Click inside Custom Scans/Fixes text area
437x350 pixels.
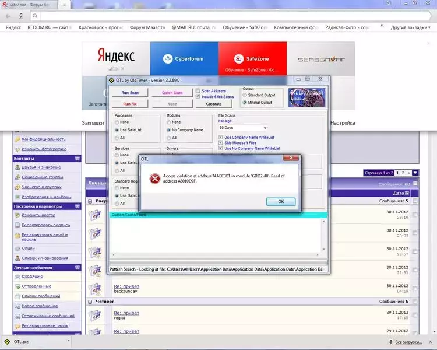(215, 235)
